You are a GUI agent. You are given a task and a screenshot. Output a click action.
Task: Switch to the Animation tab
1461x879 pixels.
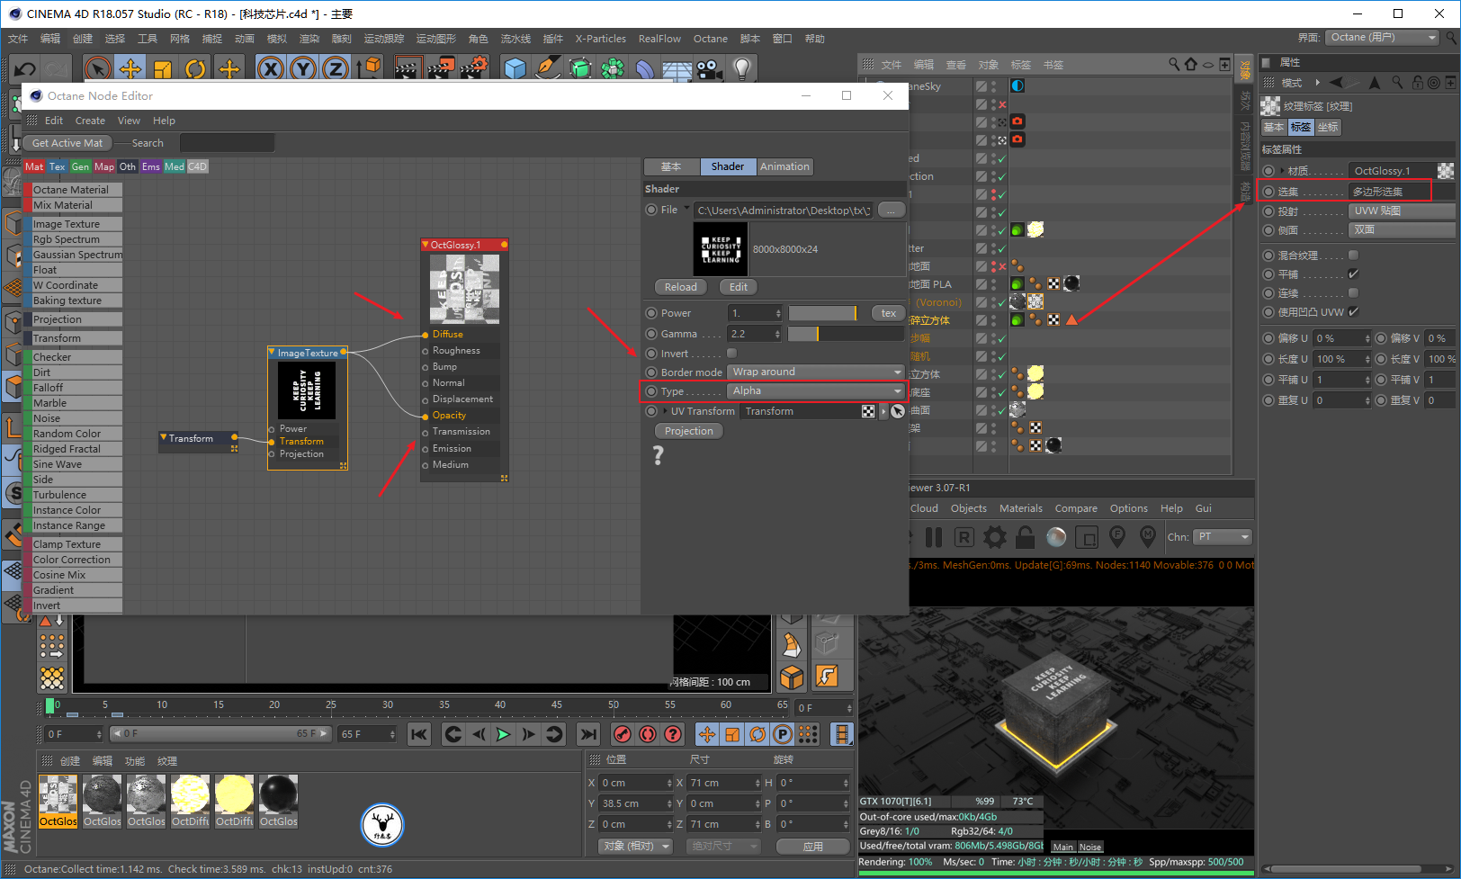(784, 166)
